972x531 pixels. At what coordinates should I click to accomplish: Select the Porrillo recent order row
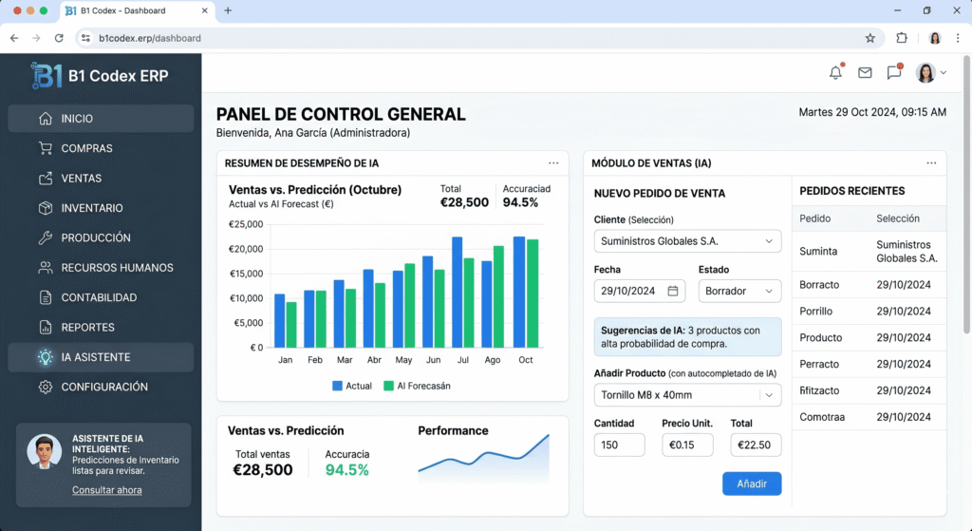(869, 312)
